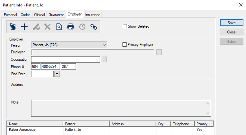Enable the Show Deleted checkbox
The height and width of the screenshot is (135, 246).
[x=125, y=26]
